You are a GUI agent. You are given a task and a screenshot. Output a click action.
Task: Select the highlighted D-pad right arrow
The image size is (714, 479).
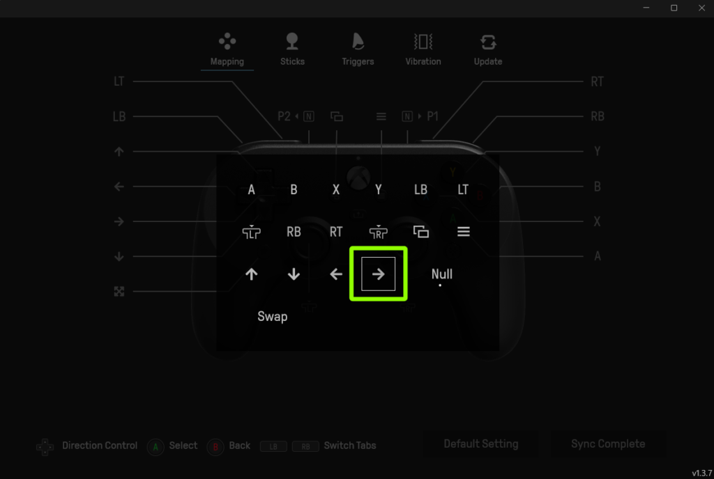[x=379, y=274]
